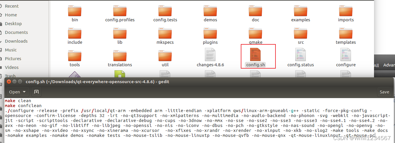Open the examples folder

pos(301,13)
